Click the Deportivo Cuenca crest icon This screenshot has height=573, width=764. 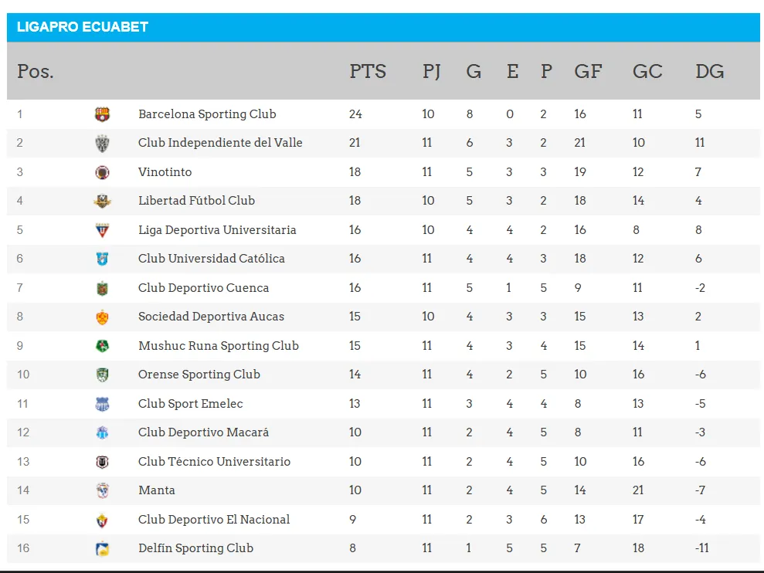102,288
